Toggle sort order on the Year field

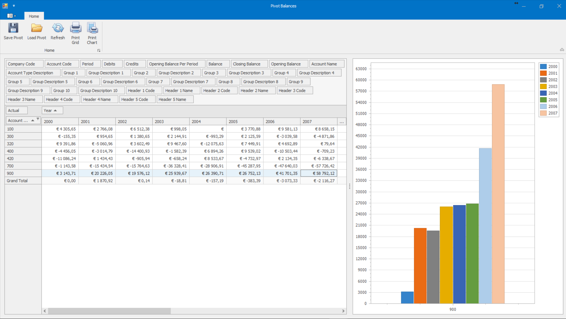[x=52, y=111]
